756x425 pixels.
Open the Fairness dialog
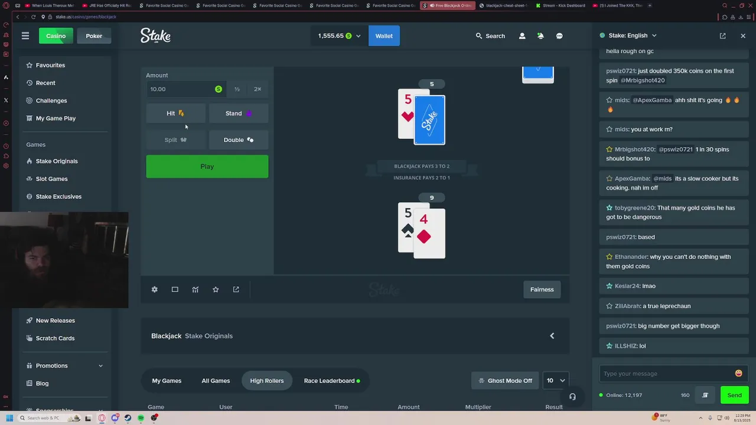click(542, 289)
